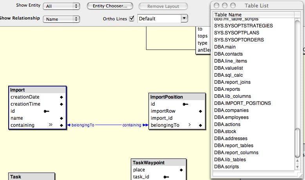
Task: Select DBA.report_joins in Table List
Action: pyautogui.click(x=232, y=82)
